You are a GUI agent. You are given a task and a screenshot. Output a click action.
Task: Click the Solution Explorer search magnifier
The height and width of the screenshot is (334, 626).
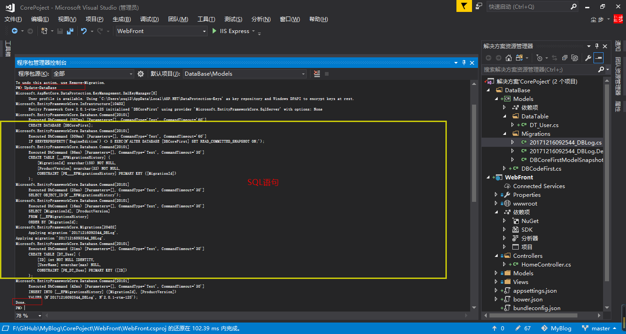pyautogui.click(x=601, y=69)
